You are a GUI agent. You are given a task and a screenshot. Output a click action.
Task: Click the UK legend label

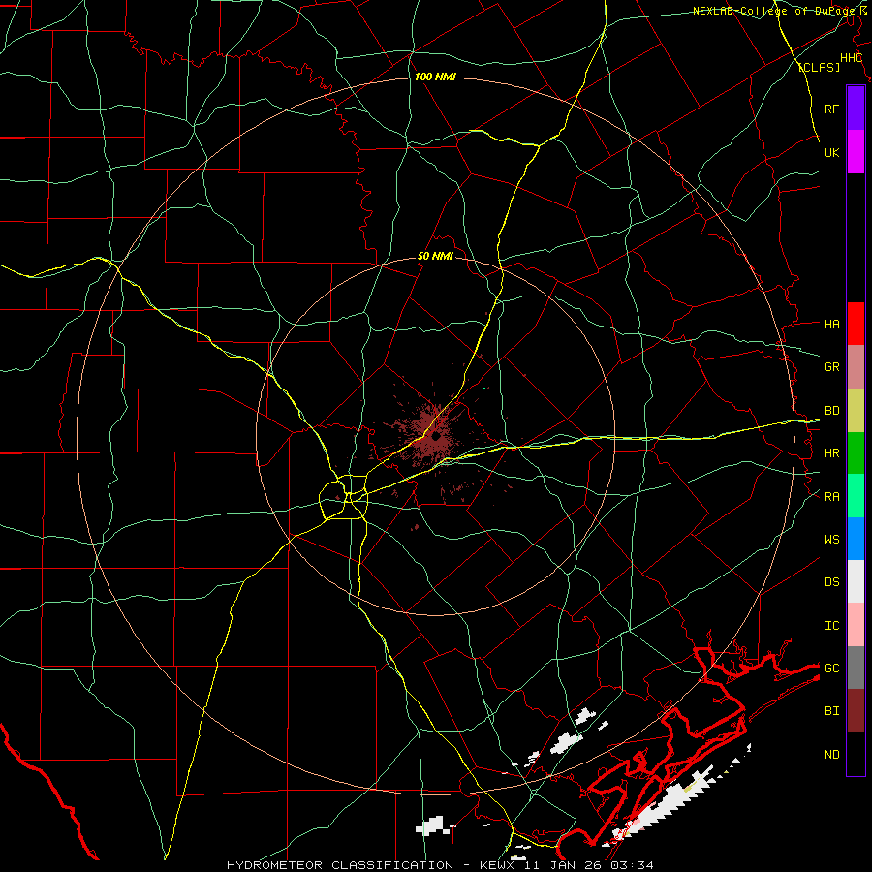click(831, 152)
